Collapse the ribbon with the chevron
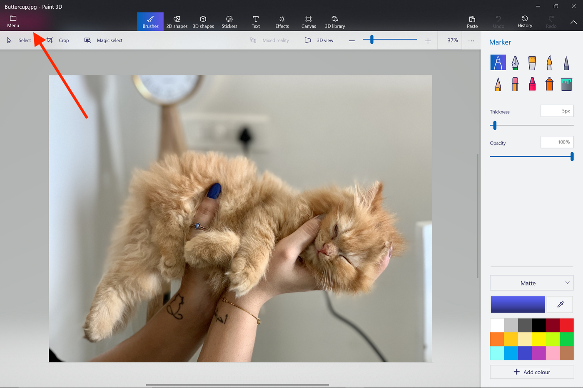The width and height of the screenshot is (583, 388). point(573,22)
